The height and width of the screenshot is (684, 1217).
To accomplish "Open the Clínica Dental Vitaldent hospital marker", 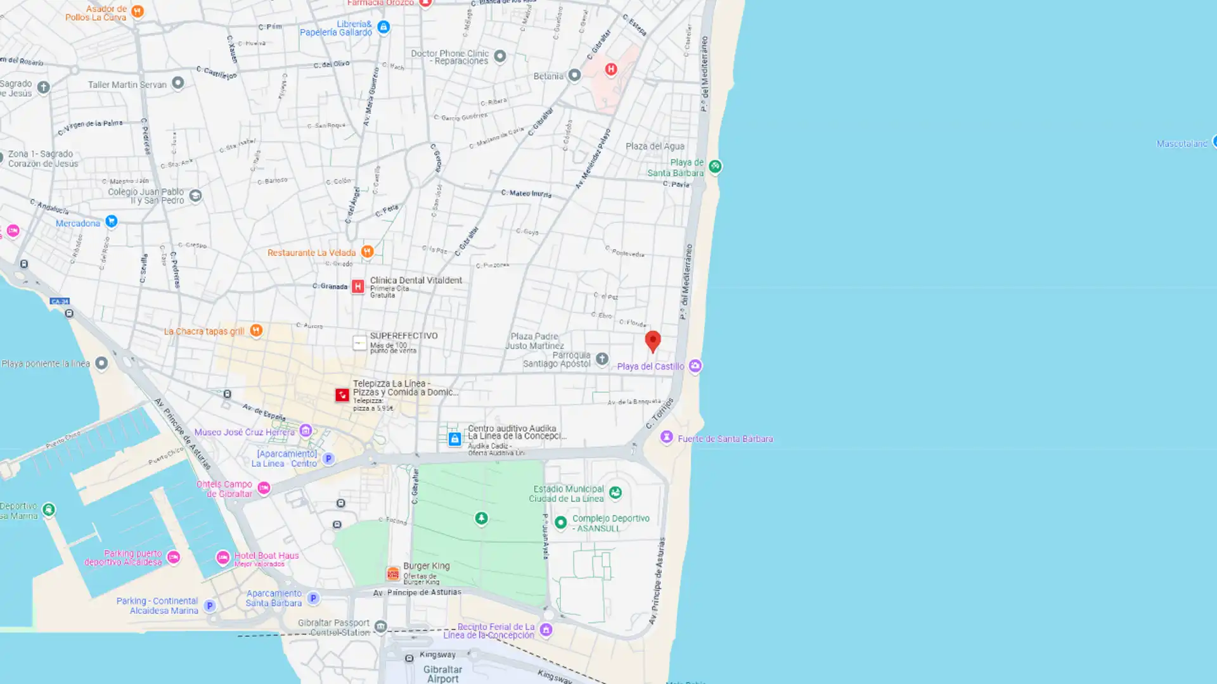I will [357, 286].
